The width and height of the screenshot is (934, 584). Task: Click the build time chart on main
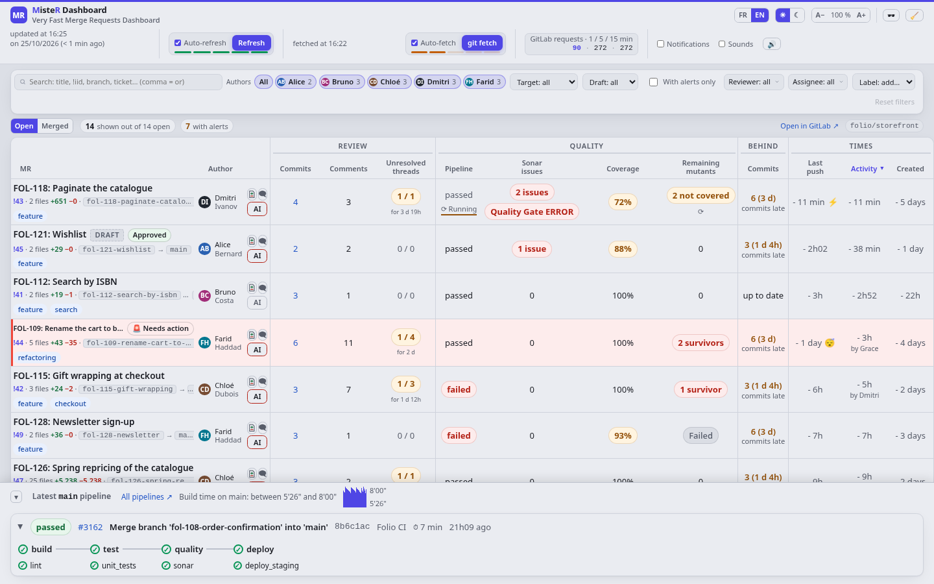[355, 497]
